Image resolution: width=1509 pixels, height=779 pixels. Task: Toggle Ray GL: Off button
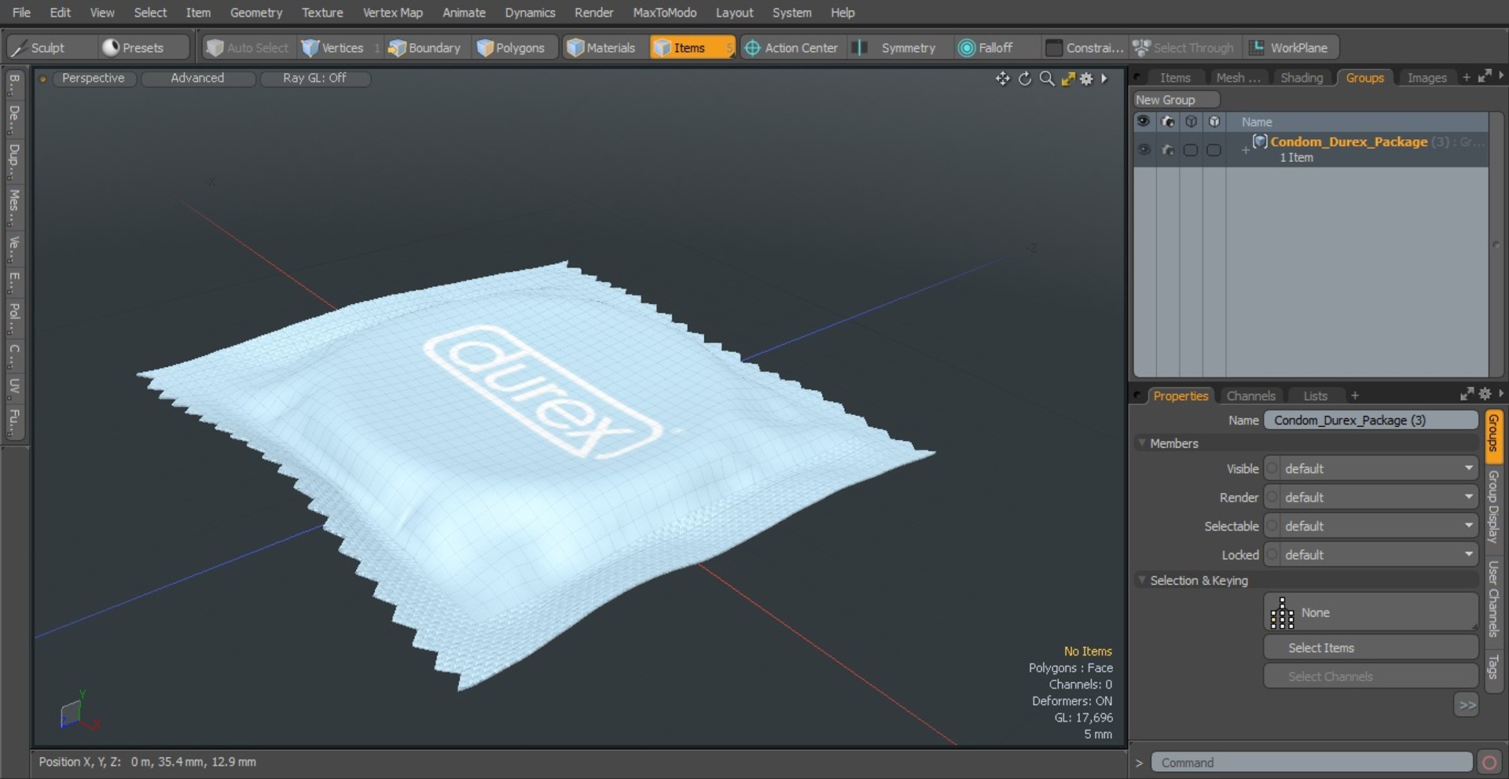(314, 78)
